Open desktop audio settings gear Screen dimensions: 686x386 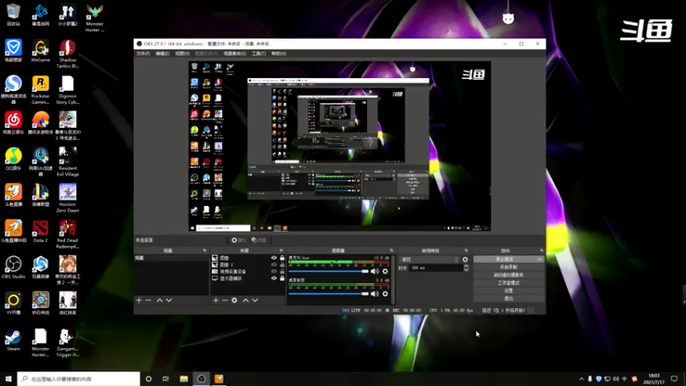coord(385,293)
